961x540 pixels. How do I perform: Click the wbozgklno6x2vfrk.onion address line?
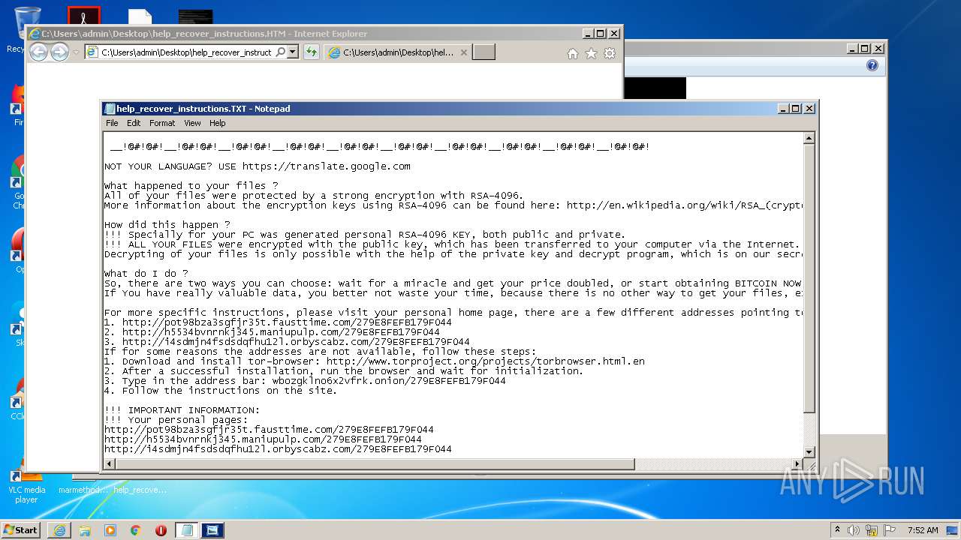(305, 381)
